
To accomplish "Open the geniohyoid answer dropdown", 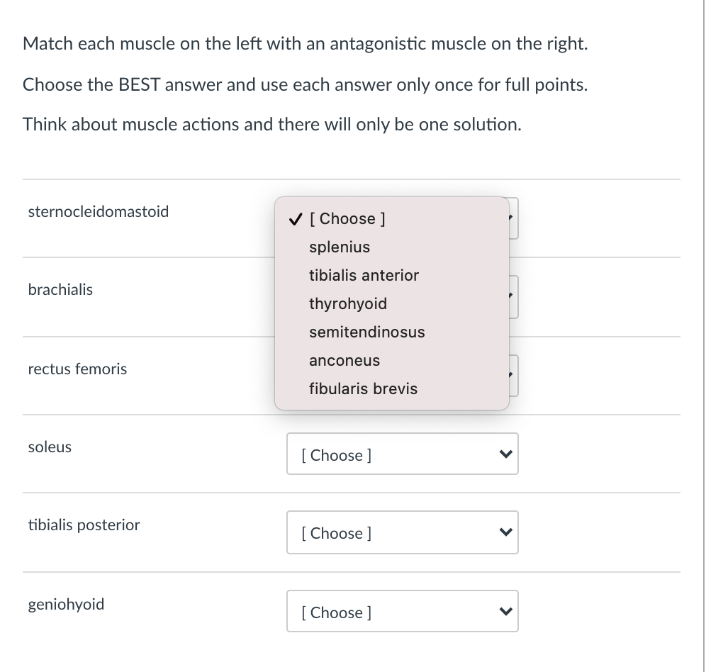I will click(x=403, y=611).
